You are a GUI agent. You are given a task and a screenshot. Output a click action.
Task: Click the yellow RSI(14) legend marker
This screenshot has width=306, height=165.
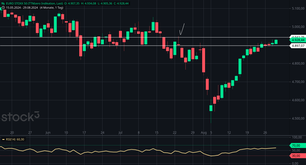pos(3,139)
